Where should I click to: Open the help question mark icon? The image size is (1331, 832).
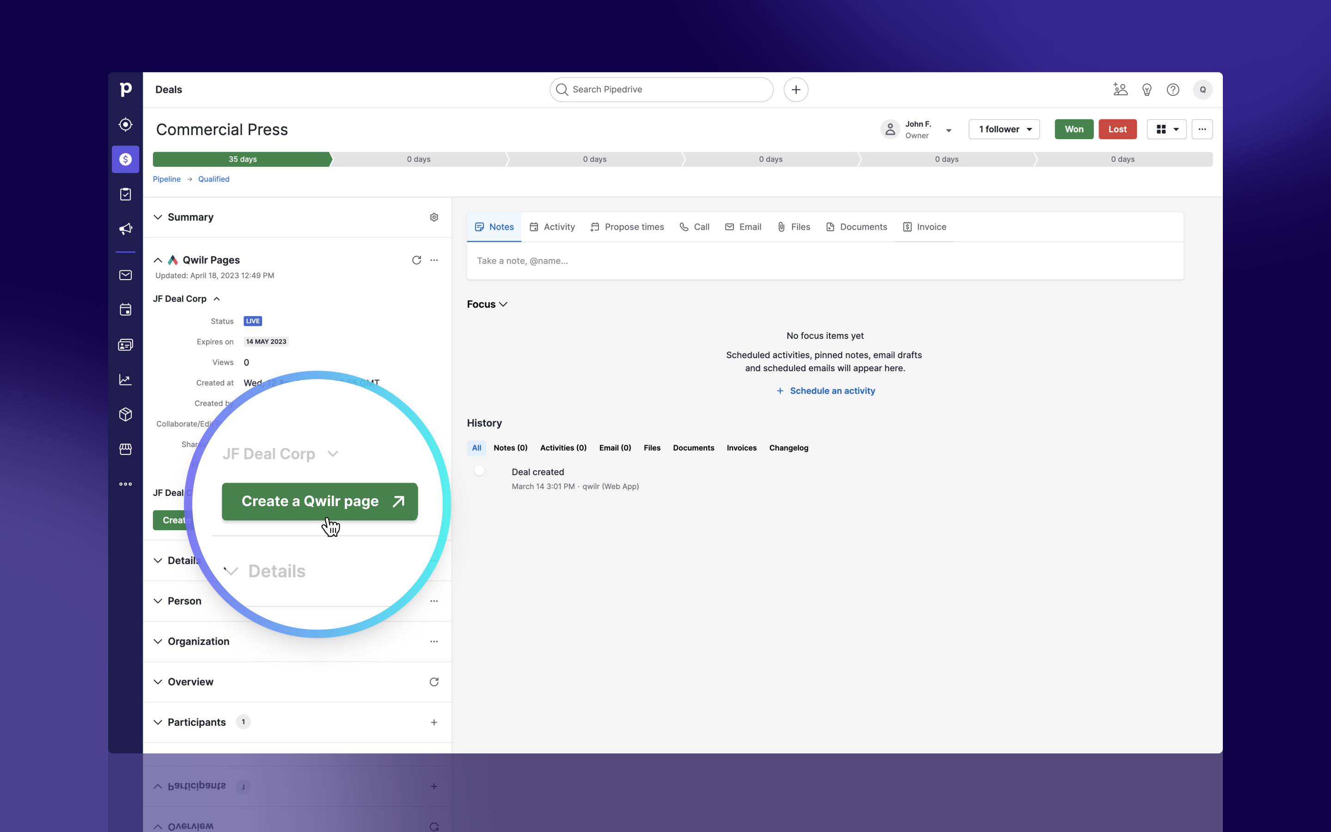(x=1172, y=90)
